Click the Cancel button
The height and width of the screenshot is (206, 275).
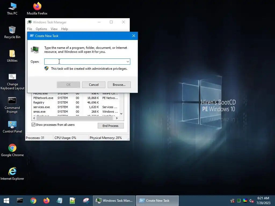click(94, 85)
